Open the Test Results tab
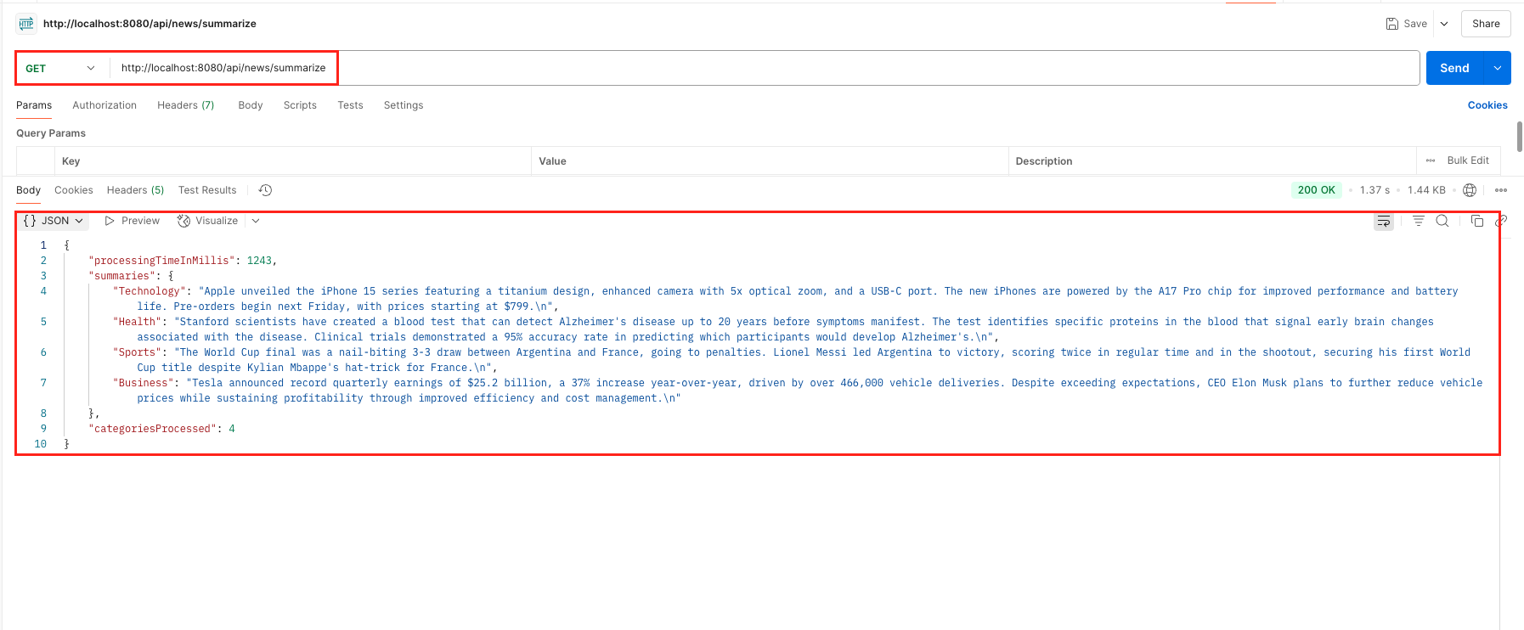Screen dimensions: 1524x630 coord(207,190)
